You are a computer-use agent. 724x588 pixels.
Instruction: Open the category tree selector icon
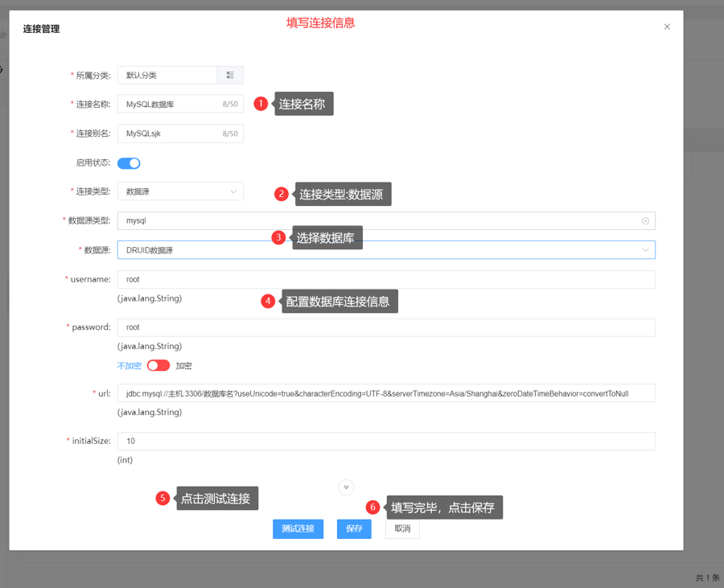[230, 75]
